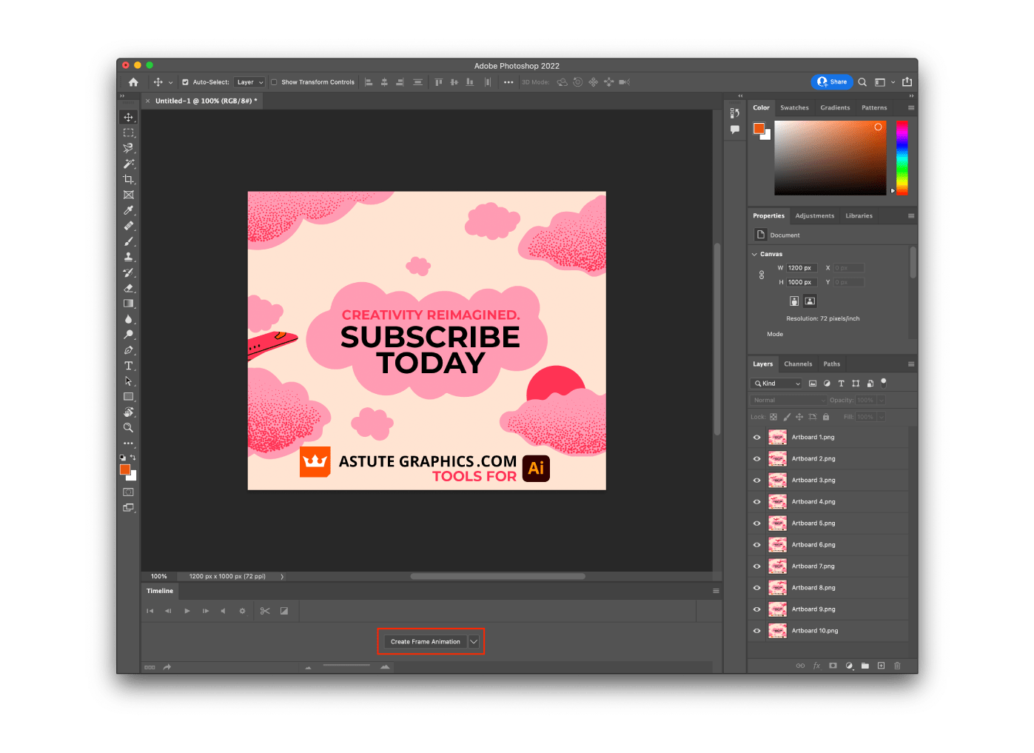The width and height of the screenshot is (1034, 753).
Task: Check Show Transform Controls
Action: click(x=274, y=81)
